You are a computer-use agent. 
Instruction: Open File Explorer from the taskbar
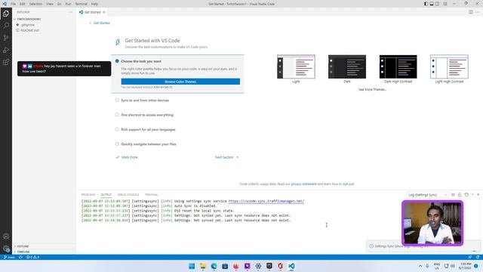(203, 266)
